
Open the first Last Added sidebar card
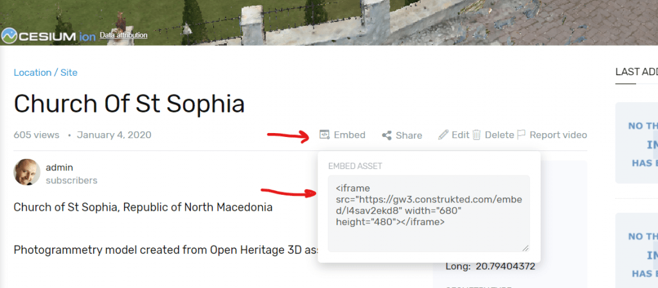[637, 143]
